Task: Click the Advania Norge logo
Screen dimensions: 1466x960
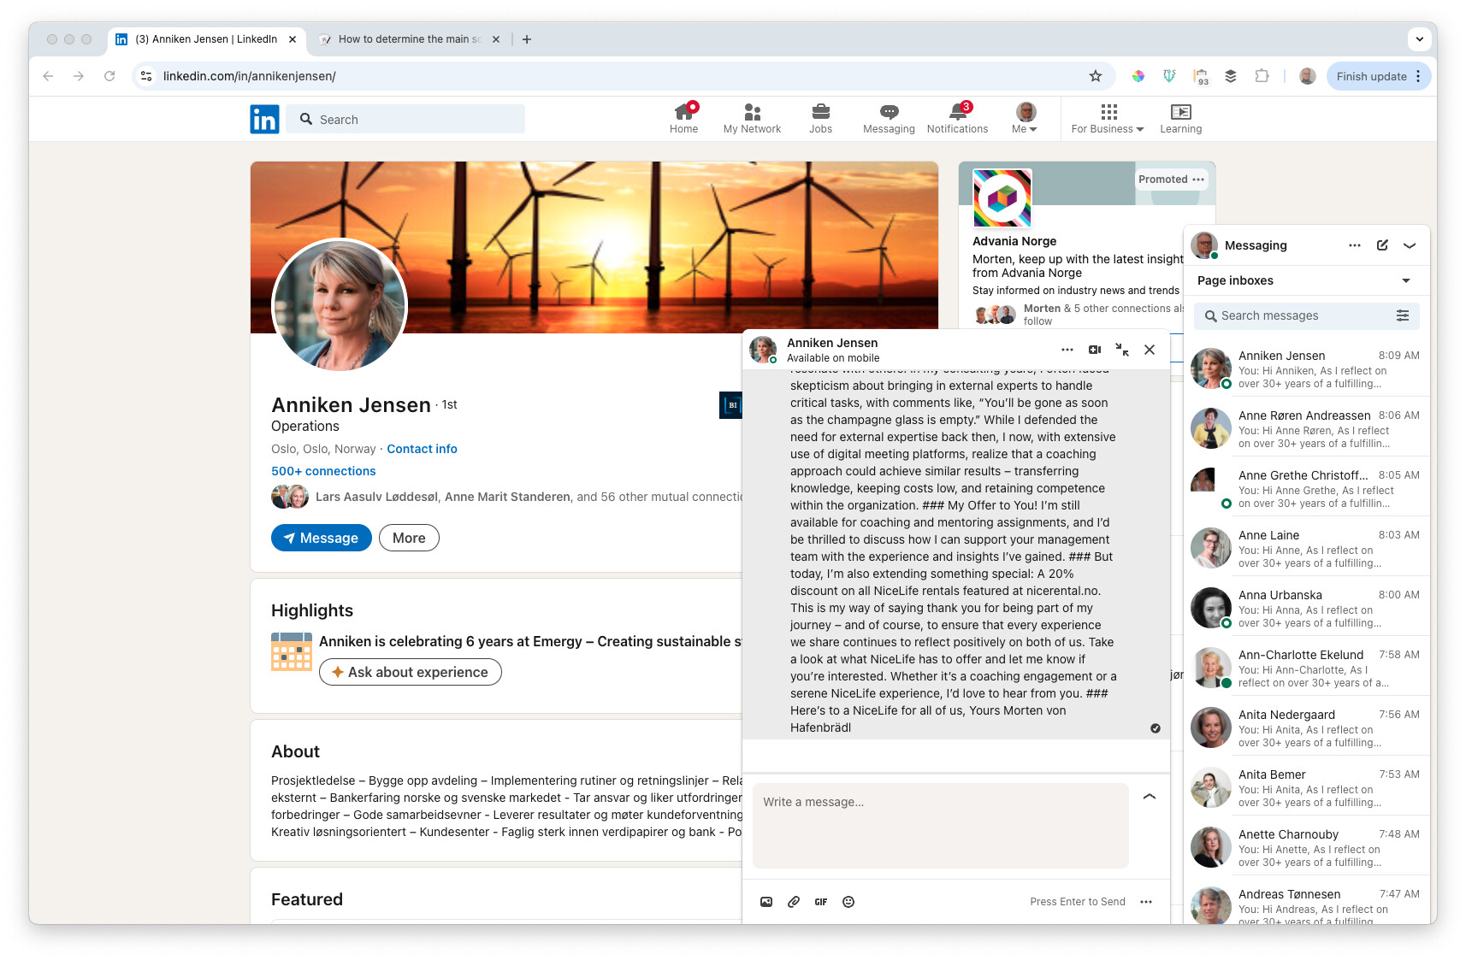Action: coord(1002,198)
